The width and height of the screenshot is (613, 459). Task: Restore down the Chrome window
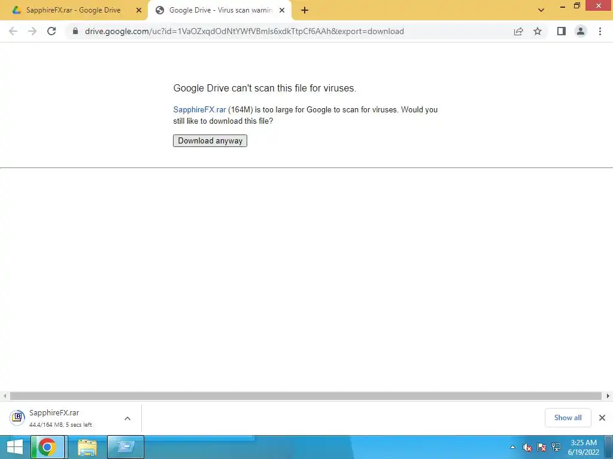[x=577, y=6]
